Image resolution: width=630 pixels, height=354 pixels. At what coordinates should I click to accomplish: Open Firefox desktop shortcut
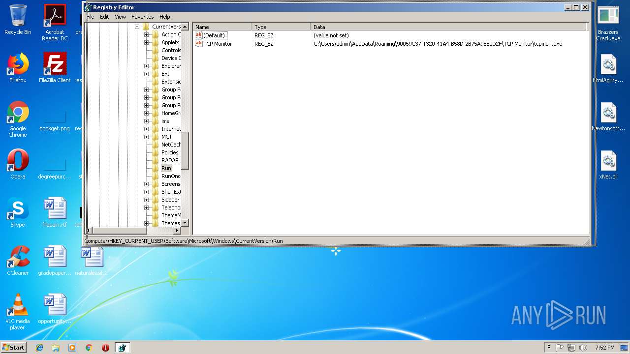pyautogui.click(x=18, y=68)
